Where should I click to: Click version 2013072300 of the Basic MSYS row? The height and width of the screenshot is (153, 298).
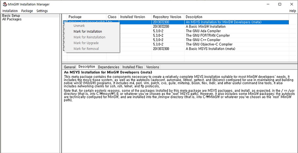point(161,49)
